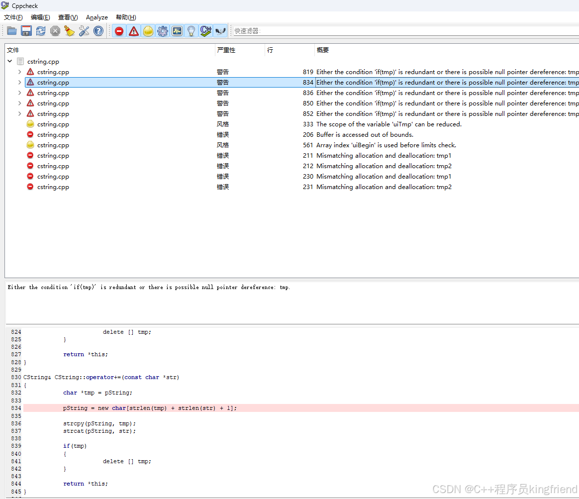Image resolution: width=579 pixels, height=499 pixels.
Task: Sort by the 严重性 column header
Action: click(x=240, y=50)
